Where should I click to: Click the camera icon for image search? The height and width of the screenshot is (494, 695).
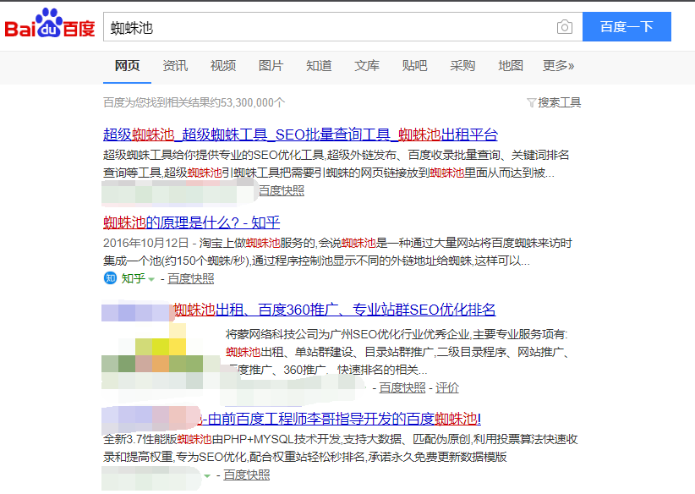[x=564, y=26]
